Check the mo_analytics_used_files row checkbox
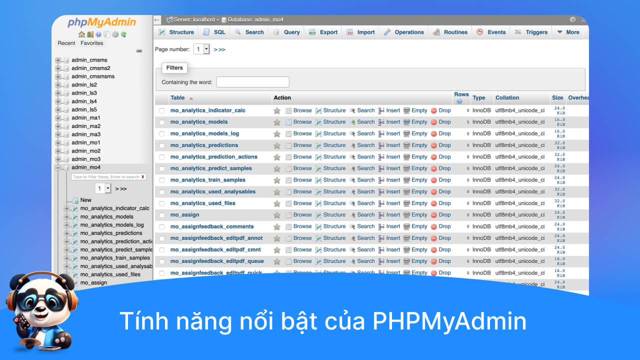 point(161,203)
